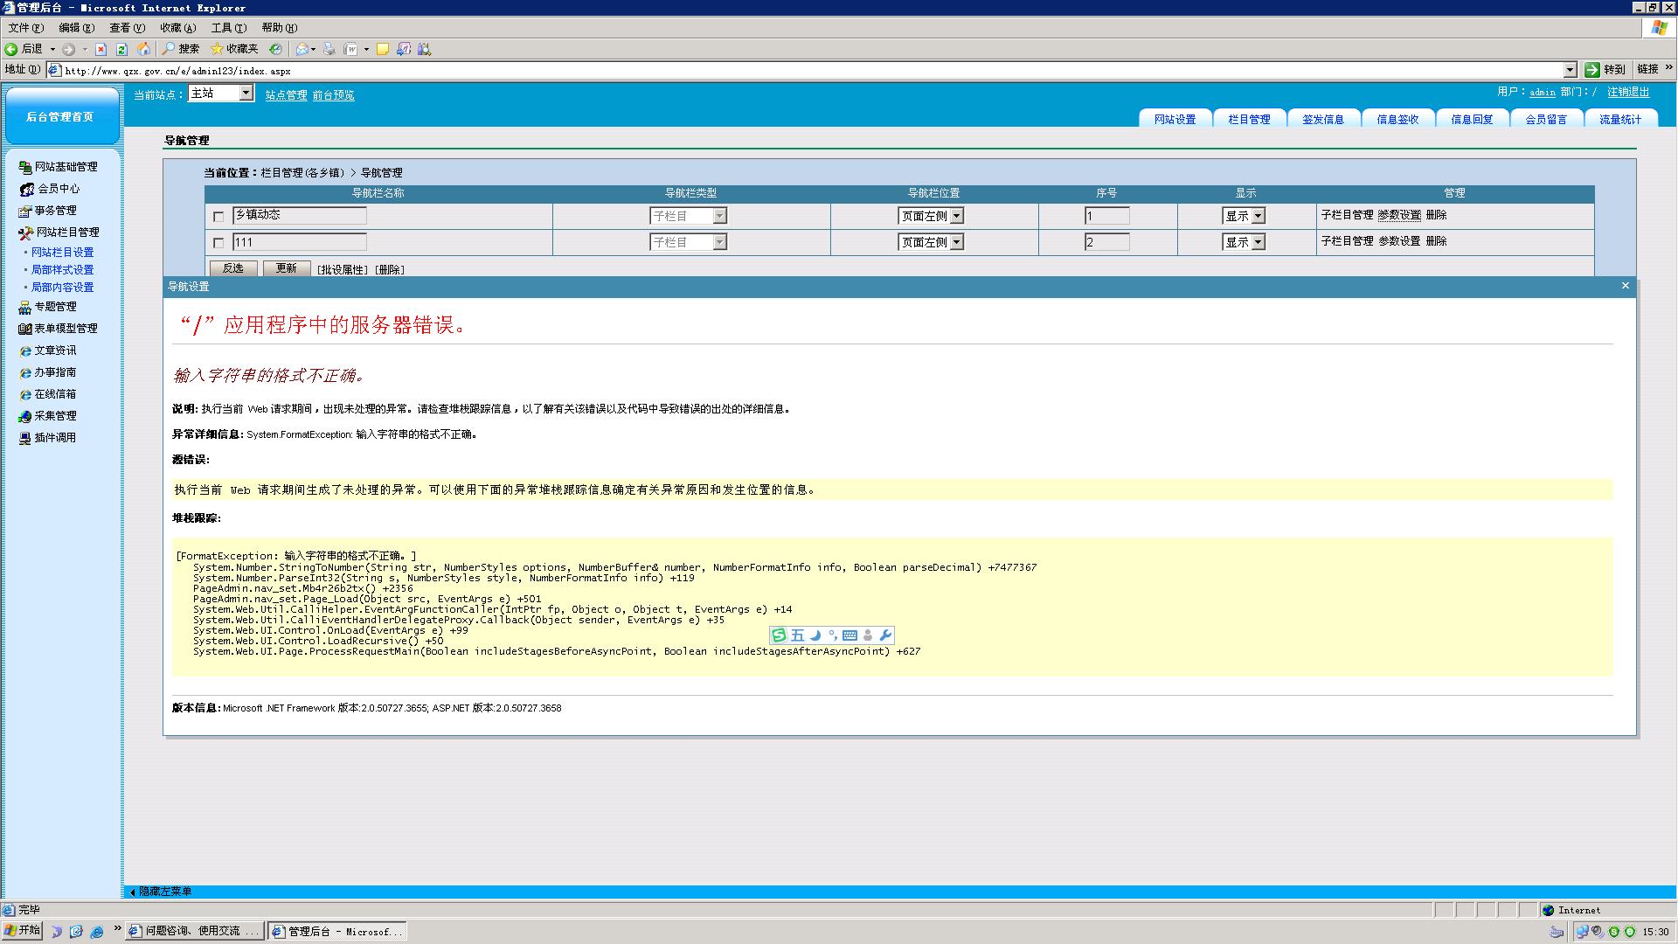
Task: Click the Print toolbar icon
Action: pyautogui.click(x=329, y=50)
